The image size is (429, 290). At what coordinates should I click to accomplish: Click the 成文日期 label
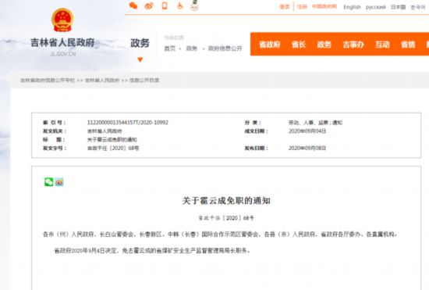click(x=256, y=131)
